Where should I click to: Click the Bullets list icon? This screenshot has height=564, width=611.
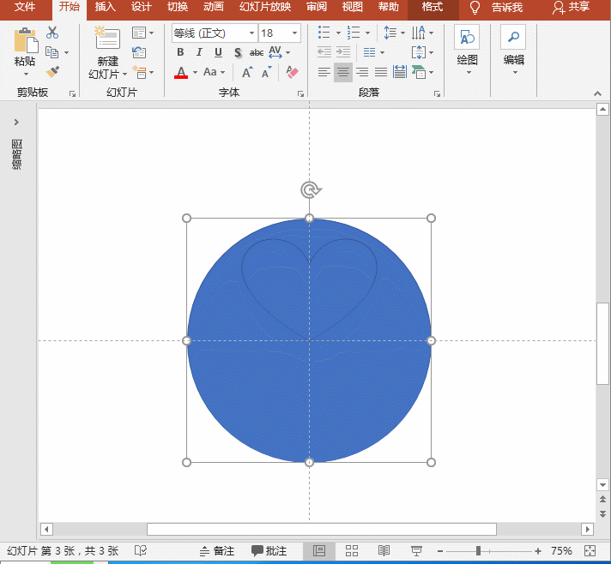click(x=324, y=33)
